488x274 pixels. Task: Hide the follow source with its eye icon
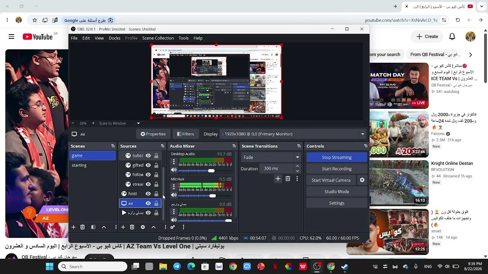coord(148,175)
